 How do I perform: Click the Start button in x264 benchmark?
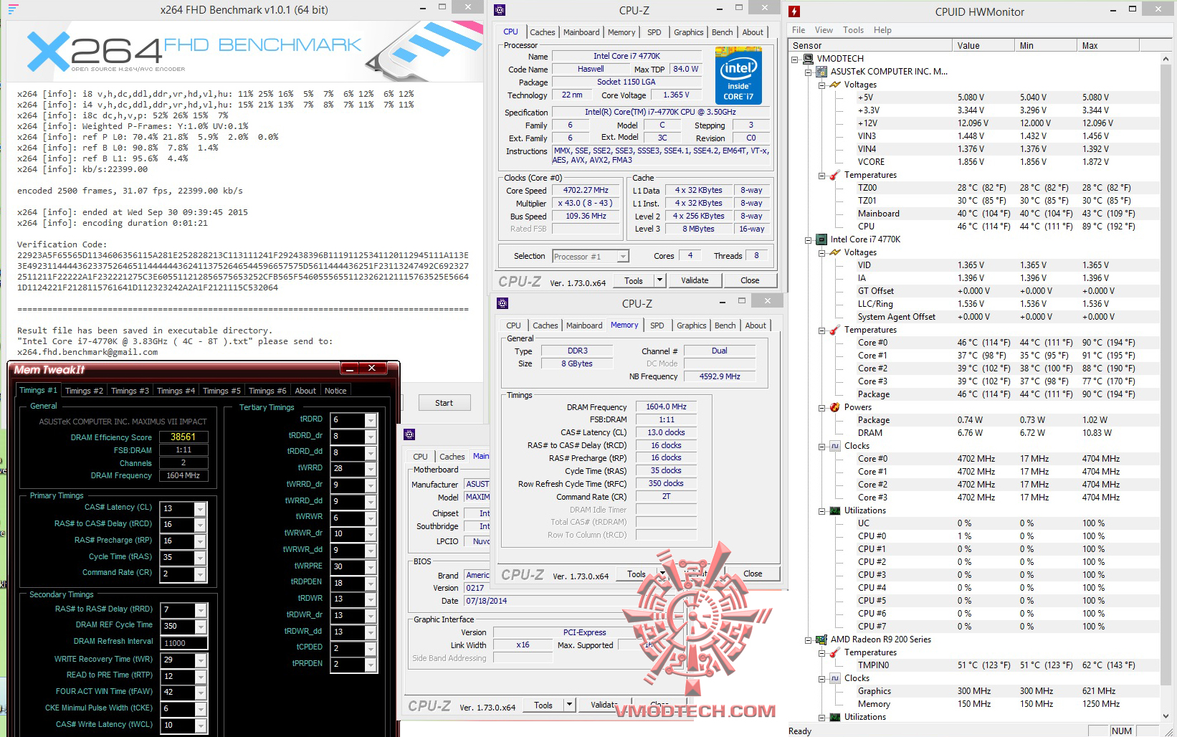click(444, 403)
